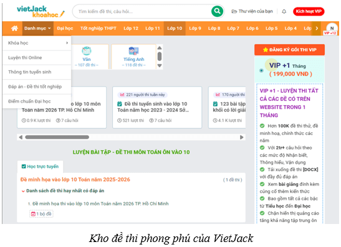Select Lớp 5 in the navigation bar
The image size is (341, 247).
point(271,28)
